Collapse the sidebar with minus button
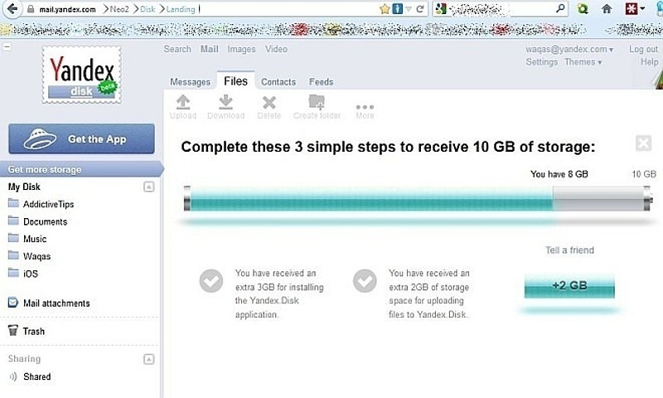 [7, 47]
